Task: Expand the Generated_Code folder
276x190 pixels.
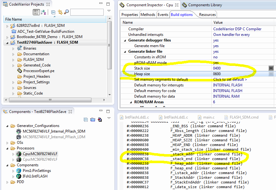Action: click(x=13, y=66)
